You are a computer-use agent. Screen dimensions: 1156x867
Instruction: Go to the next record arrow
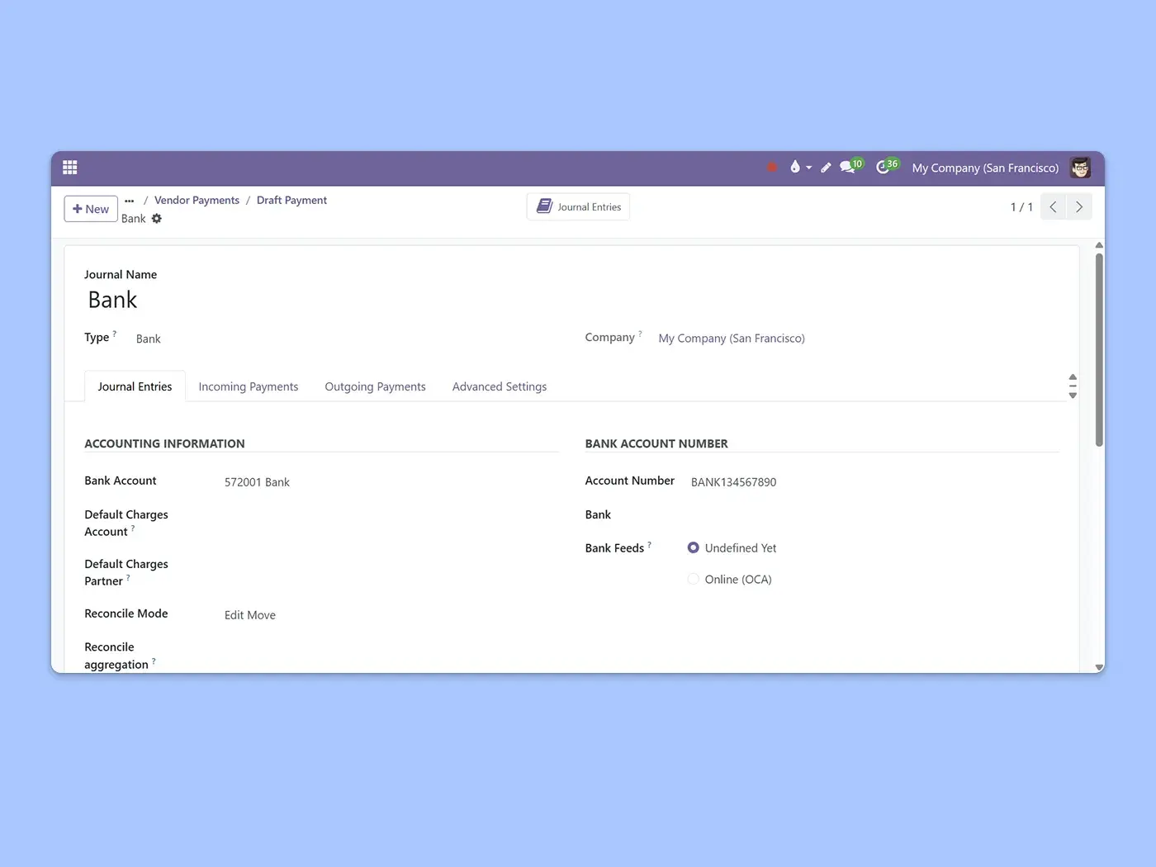(1079, 207)
